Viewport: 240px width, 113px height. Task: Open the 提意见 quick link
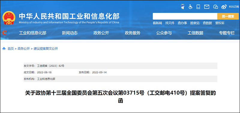[x=195, y=23]
